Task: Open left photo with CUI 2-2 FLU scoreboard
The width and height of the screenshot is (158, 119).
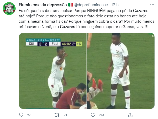Action: coord(53,71)
